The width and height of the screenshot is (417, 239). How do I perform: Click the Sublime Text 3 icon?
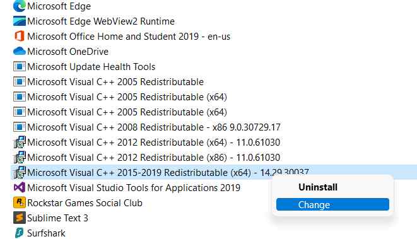(20, 218)
